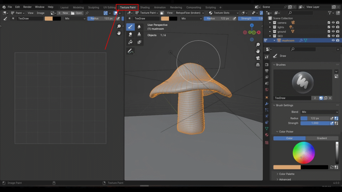Switch to the Shading workspace tab

point(145,7)
